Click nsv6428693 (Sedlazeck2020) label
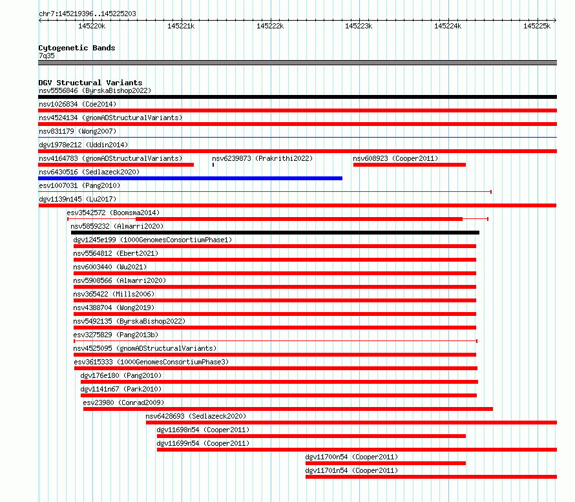The width and height of the screenshot is (575, 502). coord(196,416)
